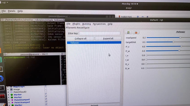This screenshot has height=106, width=190.
Task: Click the green save-configuration icon in rqt
Action: pos(128,32)
